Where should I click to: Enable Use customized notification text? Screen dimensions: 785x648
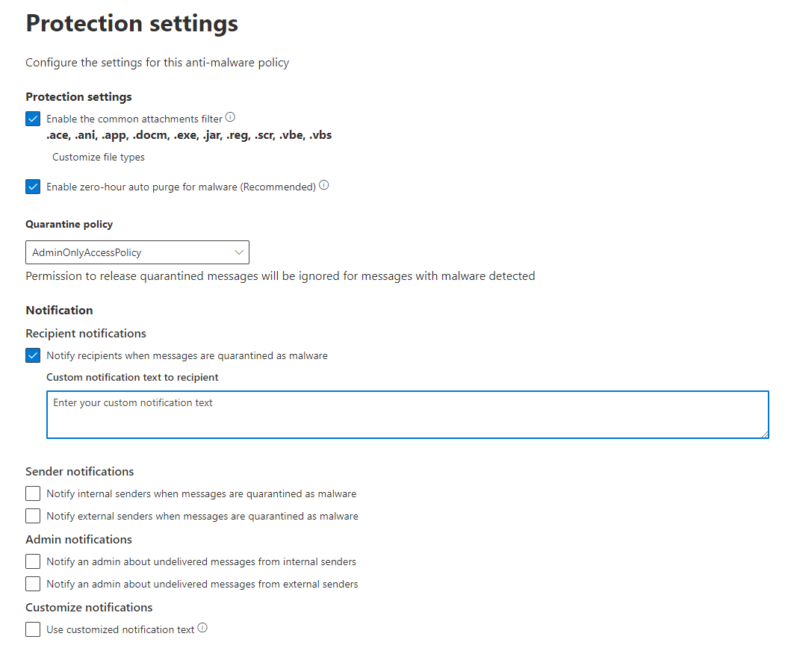33,629
